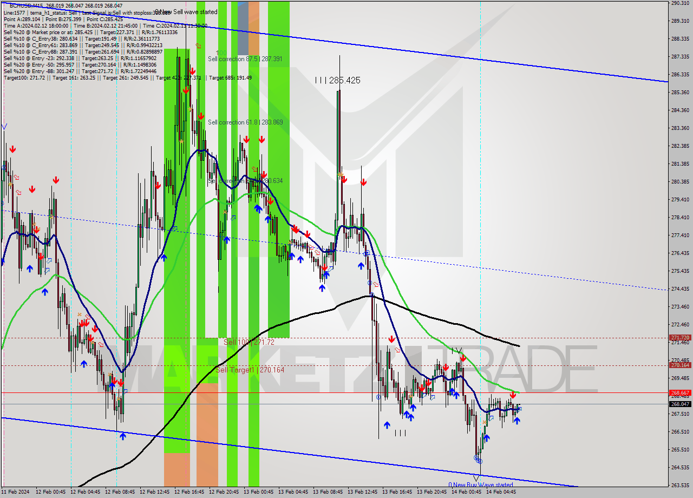Image resolution: width=693 pixels, height=498 pixels.
Task: Click the 'Target 685: 191.49' text
Action: (230, 78)
